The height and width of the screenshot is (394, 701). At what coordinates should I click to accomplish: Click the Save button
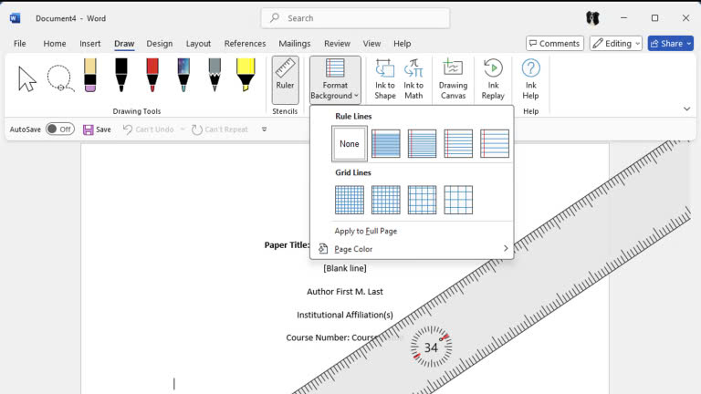coord(97,130)
